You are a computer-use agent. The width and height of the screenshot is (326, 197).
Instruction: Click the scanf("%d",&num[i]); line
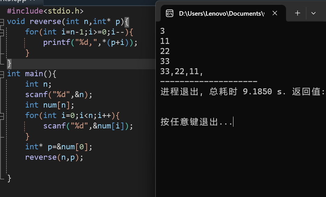tap(88, 126)
